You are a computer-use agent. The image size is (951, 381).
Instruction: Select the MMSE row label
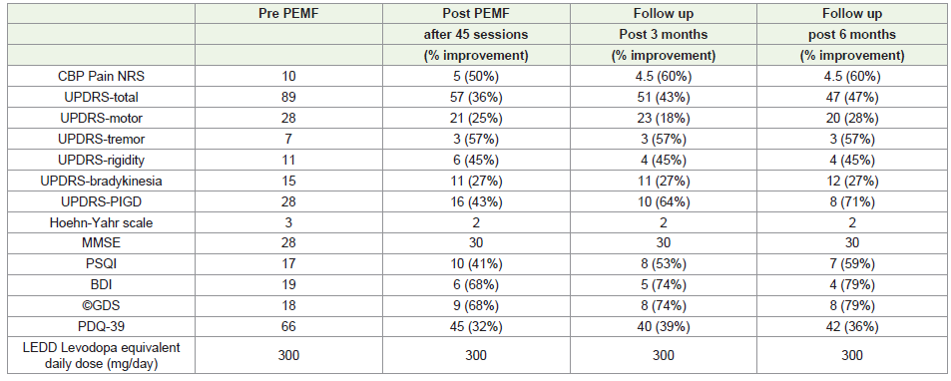tap(100, 243)
